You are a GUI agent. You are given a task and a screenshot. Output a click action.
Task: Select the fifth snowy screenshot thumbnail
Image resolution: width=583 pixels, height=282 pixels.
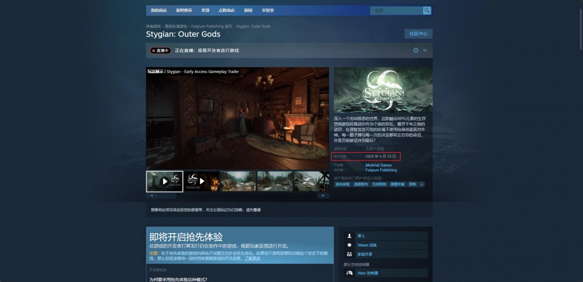point(311,181)
